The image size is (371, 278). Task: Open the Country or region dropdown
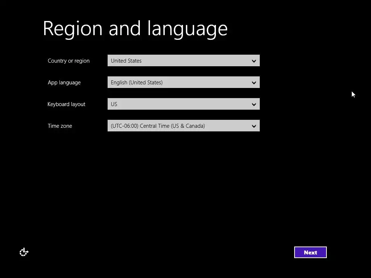point(184,60)
